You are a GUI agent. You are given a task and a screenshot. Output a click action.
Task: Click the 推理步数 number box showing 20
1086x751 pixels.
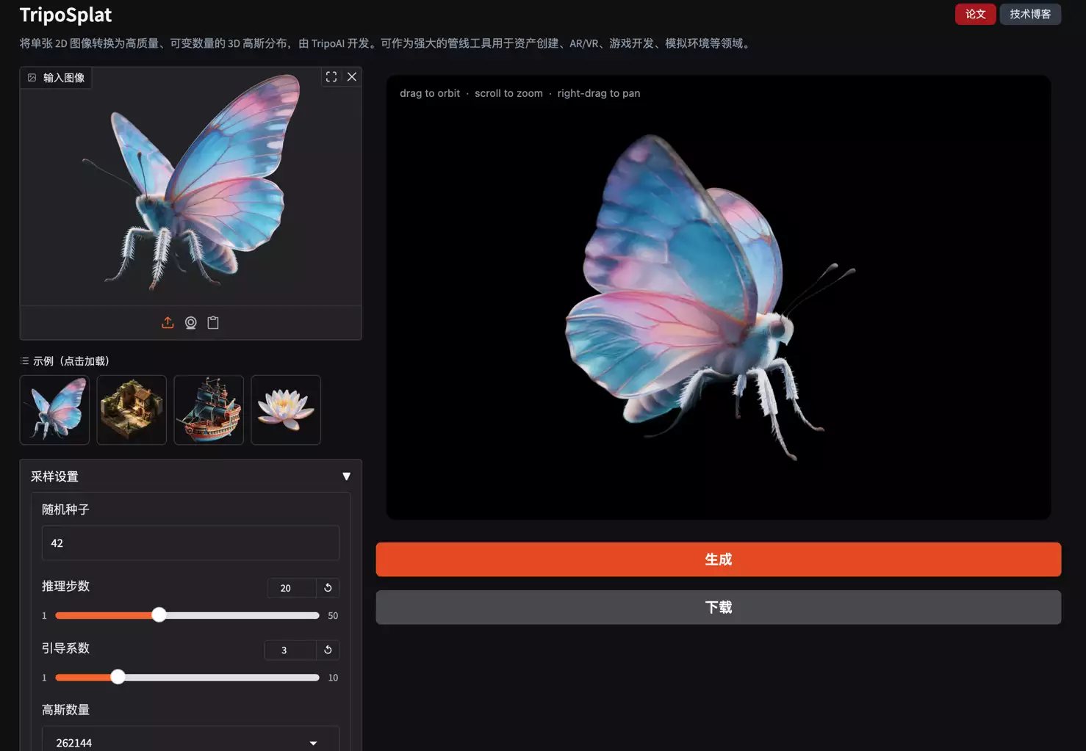[x=292, y=588]
